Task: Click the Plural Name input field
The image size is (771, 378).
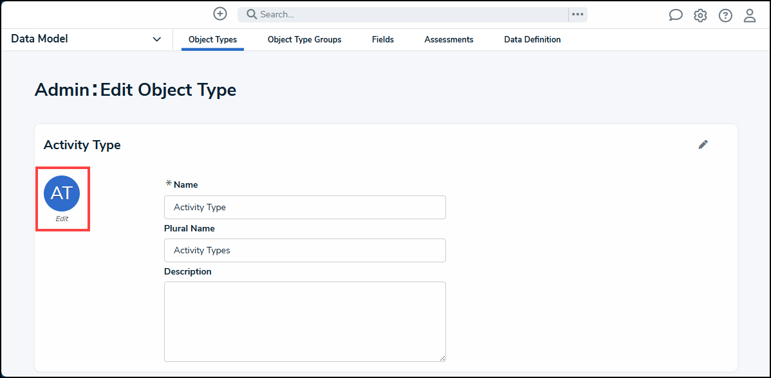Action: pyautogui.click(x=304, y=250)
